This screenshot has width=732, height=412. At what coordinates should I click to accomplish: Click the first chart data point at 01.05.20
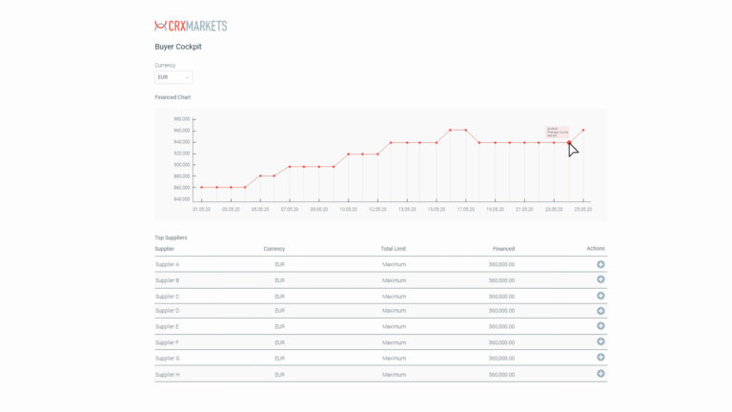(201, 188)
